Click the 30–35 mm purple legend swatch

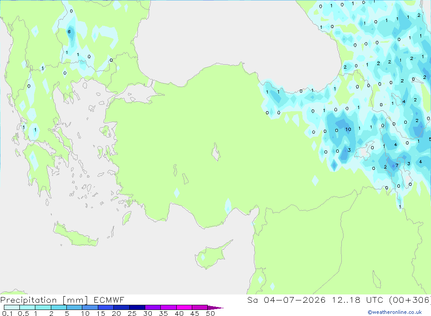click(153, 307)
